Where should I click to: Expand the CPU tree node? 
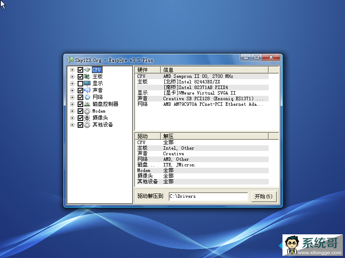tap(72, 70)
